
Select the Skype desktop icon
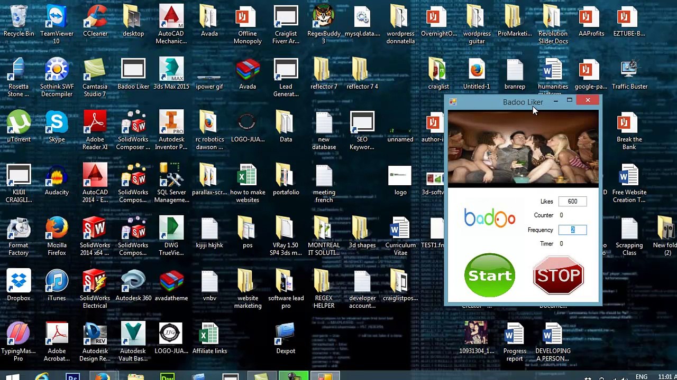point(57,127)
